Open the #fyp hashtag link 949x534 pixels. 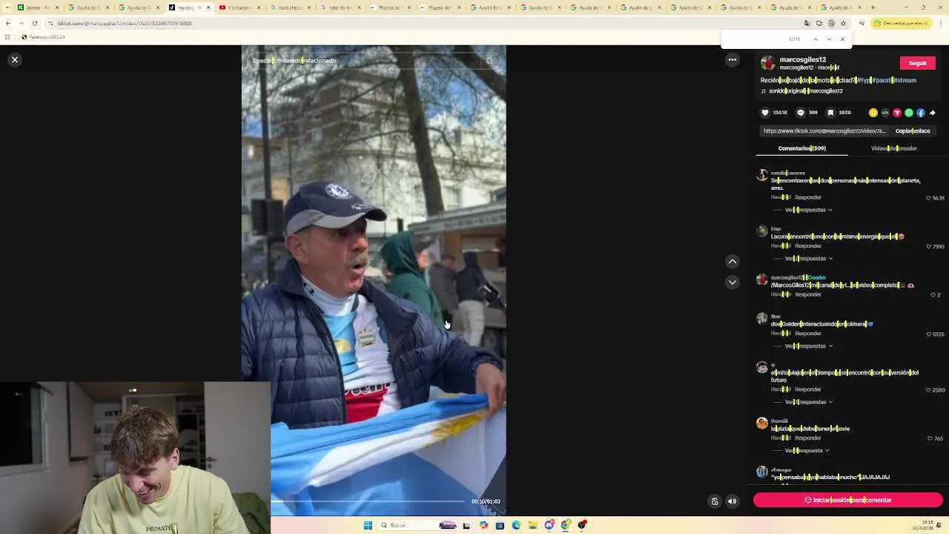[x=864, y=80]
